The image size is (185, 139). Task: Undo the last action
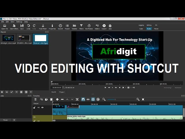(28, 27)
